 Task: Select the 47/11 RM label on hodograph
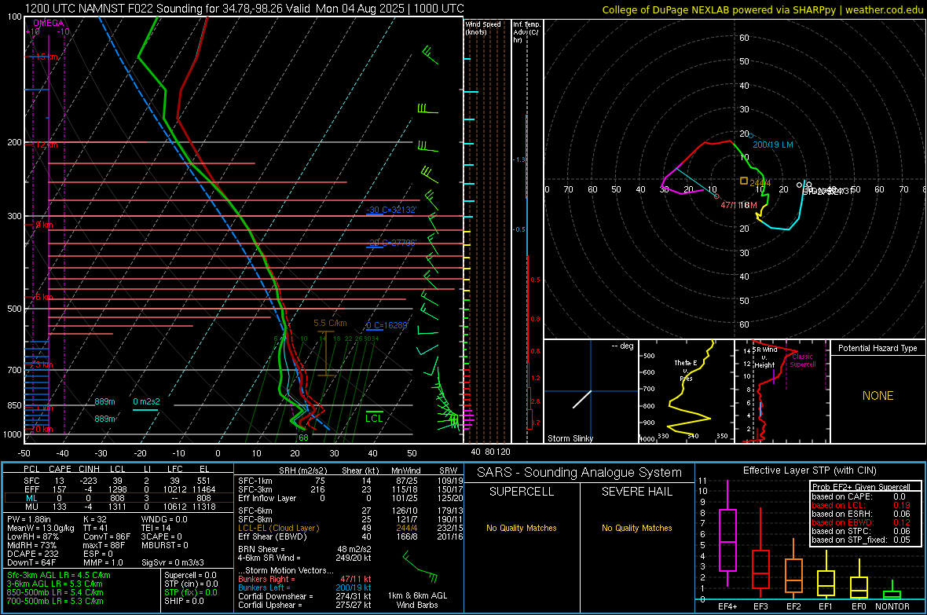point(738,204)
